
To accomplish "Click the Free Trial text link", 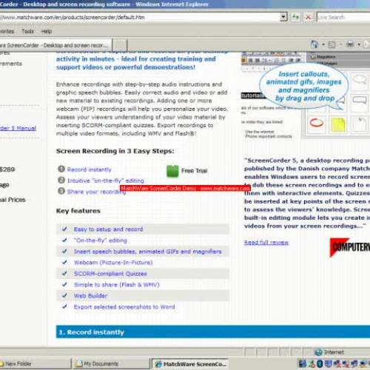I will tap(195, 171).
